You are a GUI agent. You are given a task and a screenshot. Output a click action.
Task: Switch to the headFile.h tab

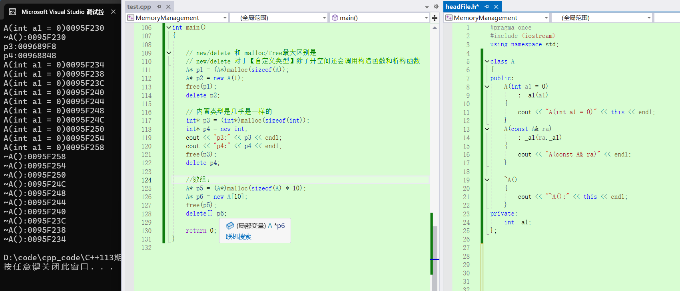462,6
